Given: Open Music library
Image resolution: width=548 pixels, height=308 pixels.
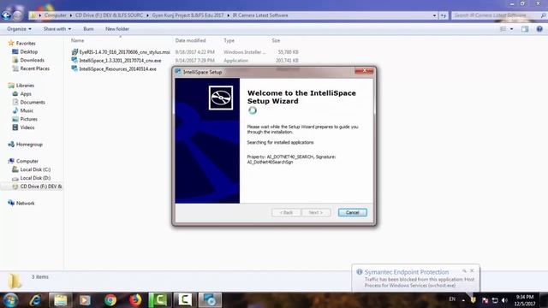Looking at the screenshot, I should [27, 110].
